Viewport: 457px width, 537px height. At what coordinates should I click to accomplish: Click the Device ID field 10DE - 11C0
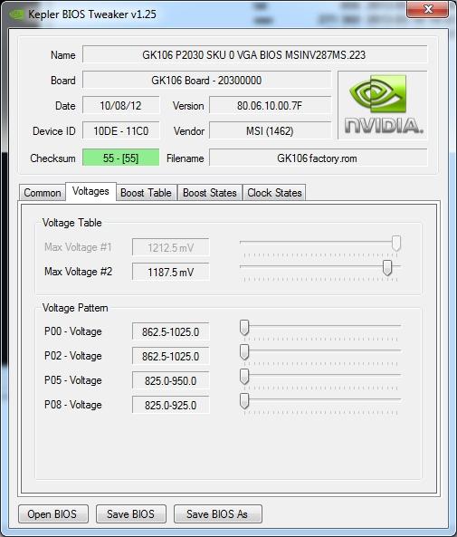coord(121,130)
